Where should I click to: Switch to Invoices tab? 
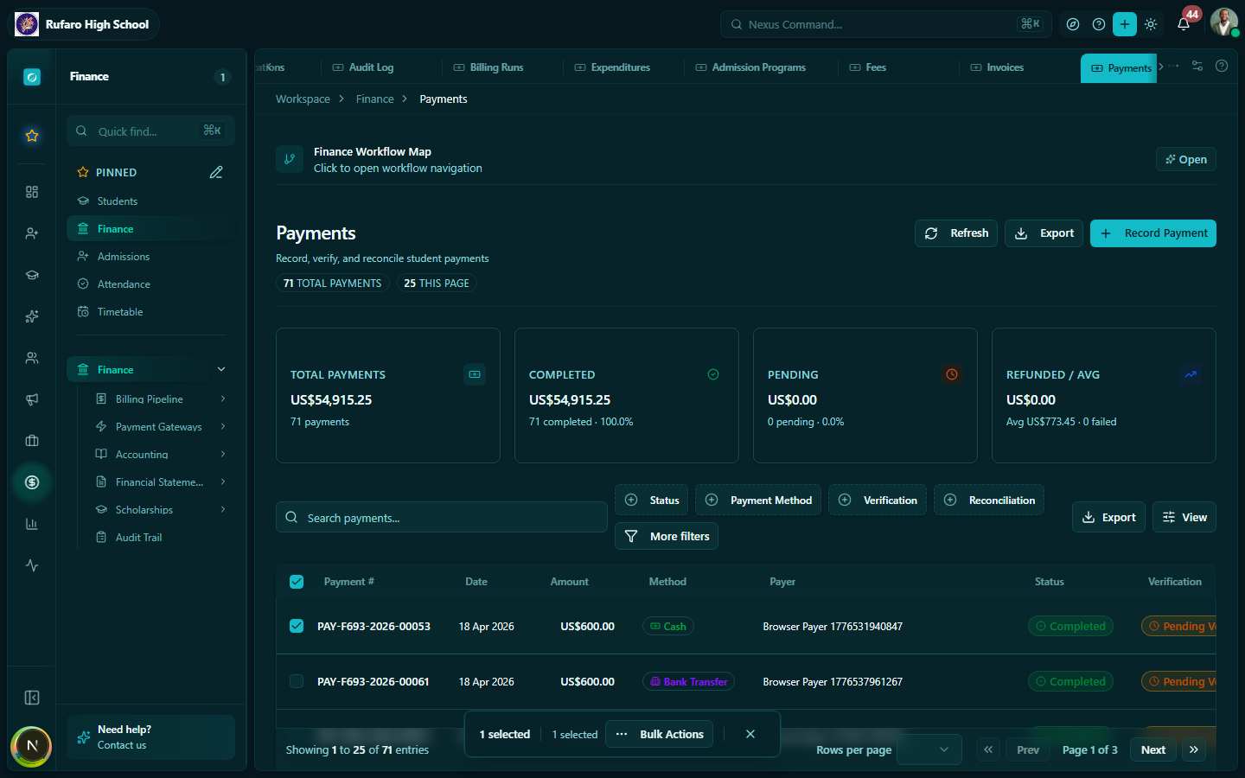point(997,67)
